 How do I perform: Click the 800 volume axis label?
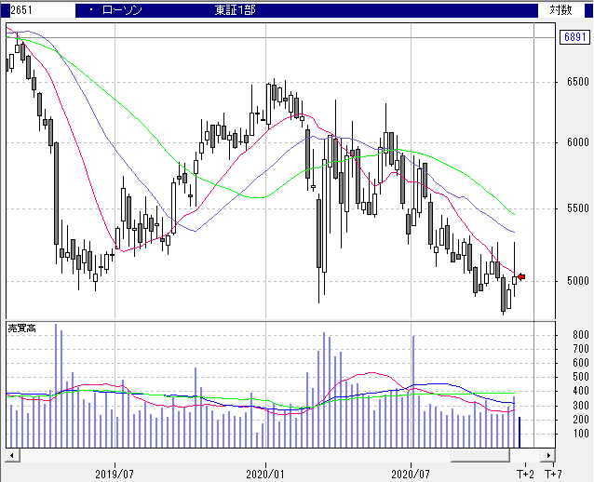tap(581, 335)
